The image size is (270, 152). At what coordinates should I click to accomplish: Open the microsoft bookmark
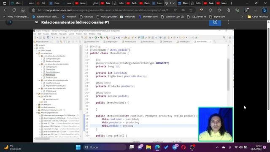click(x=69, y=17)
